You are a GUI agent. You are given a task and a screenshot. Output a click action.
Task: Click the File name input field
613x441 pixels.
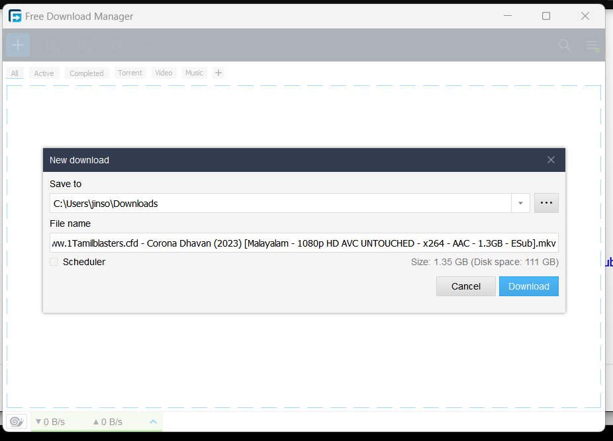point(304,243)
